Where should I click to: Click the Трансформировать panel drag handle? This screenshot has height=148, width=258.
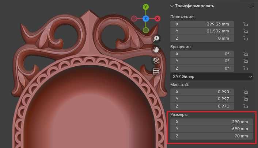pos(251,6)
